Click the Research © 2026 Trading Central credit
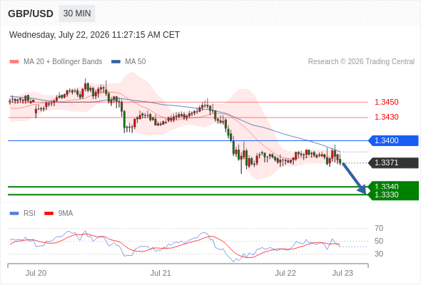Image resolution: width=421 pixels, height=285 pixels. pos(361,62)
